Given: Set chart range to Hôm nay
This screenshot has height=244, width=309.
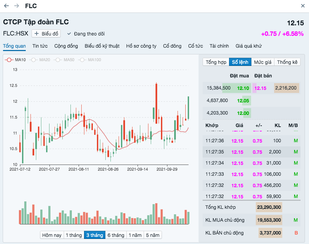Looking at the screenshot, I should click(52, 235).
